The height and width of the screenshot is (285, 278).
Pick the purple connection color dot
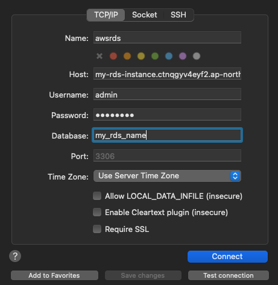click(183, 56)
